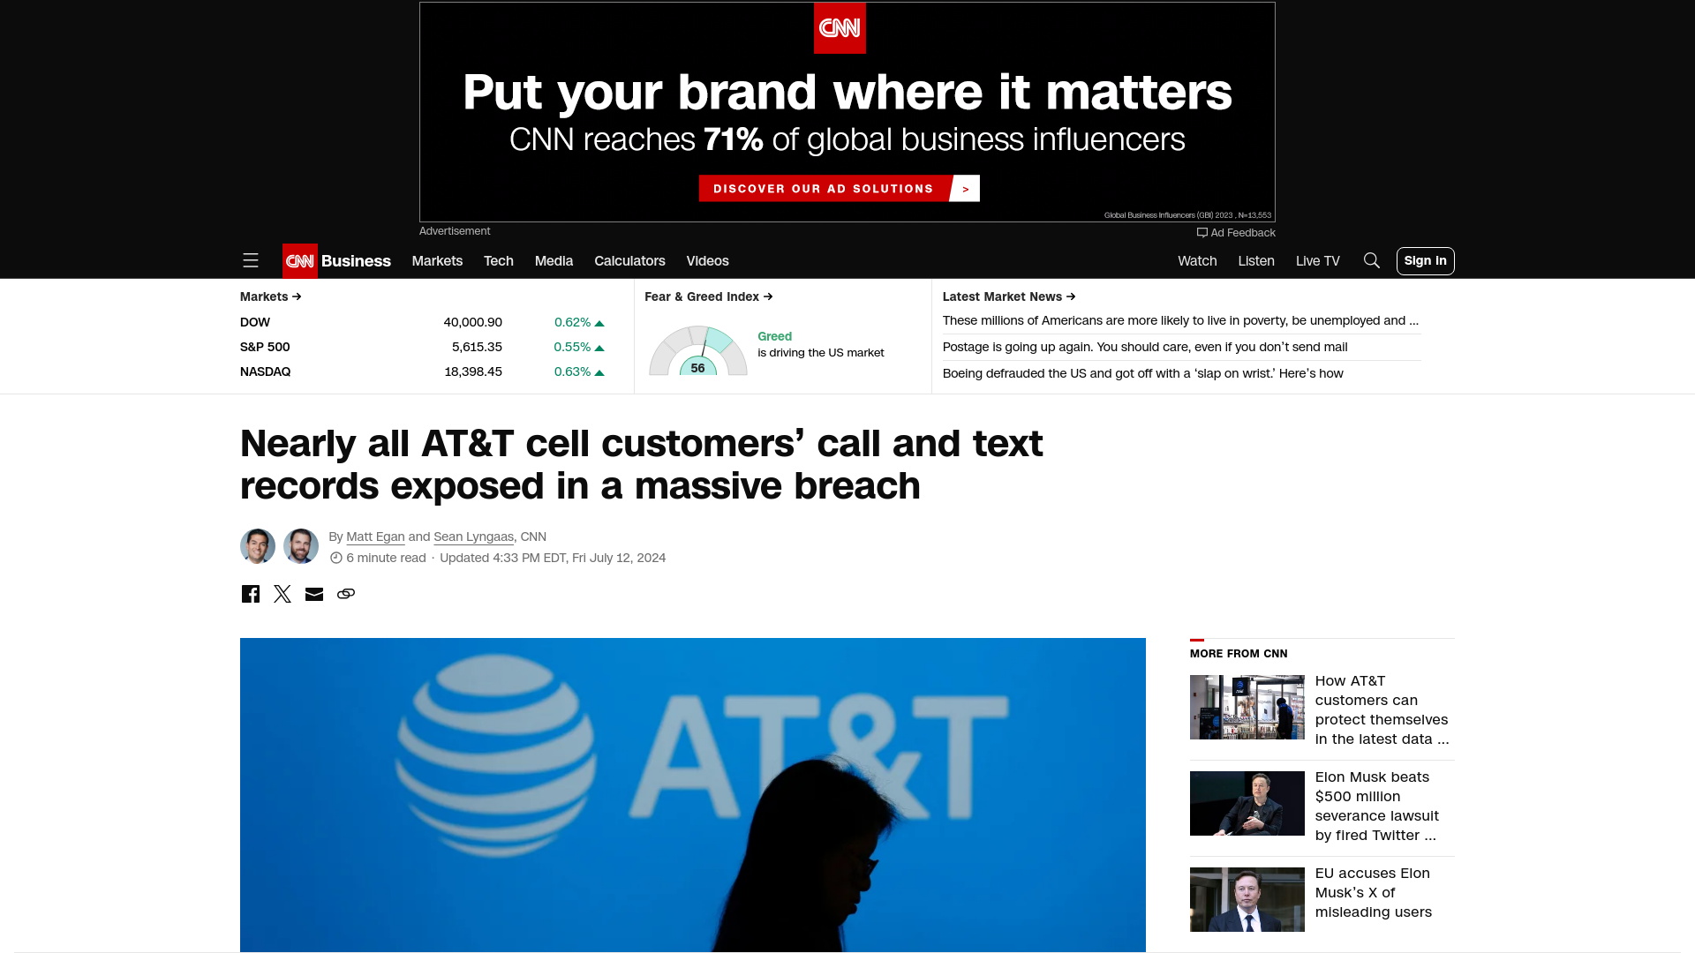The width and height of the screenshot is (1695, 953).
Task: Click the Facebook share icon
Action: coord(249,594)
